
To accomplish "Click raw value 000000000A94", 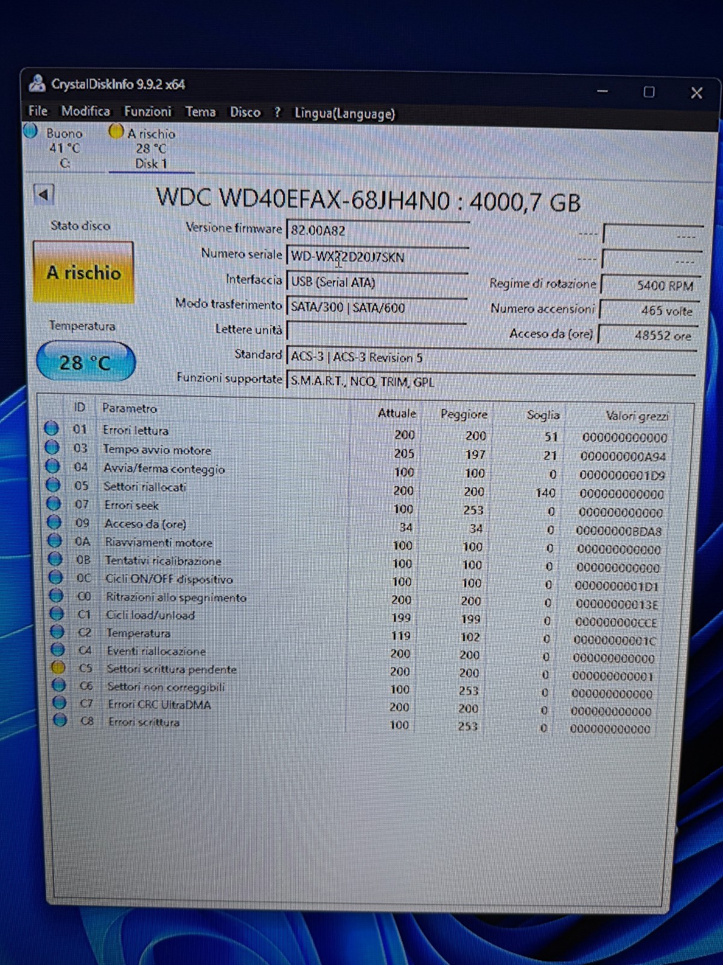I will (x=623, y=457).
